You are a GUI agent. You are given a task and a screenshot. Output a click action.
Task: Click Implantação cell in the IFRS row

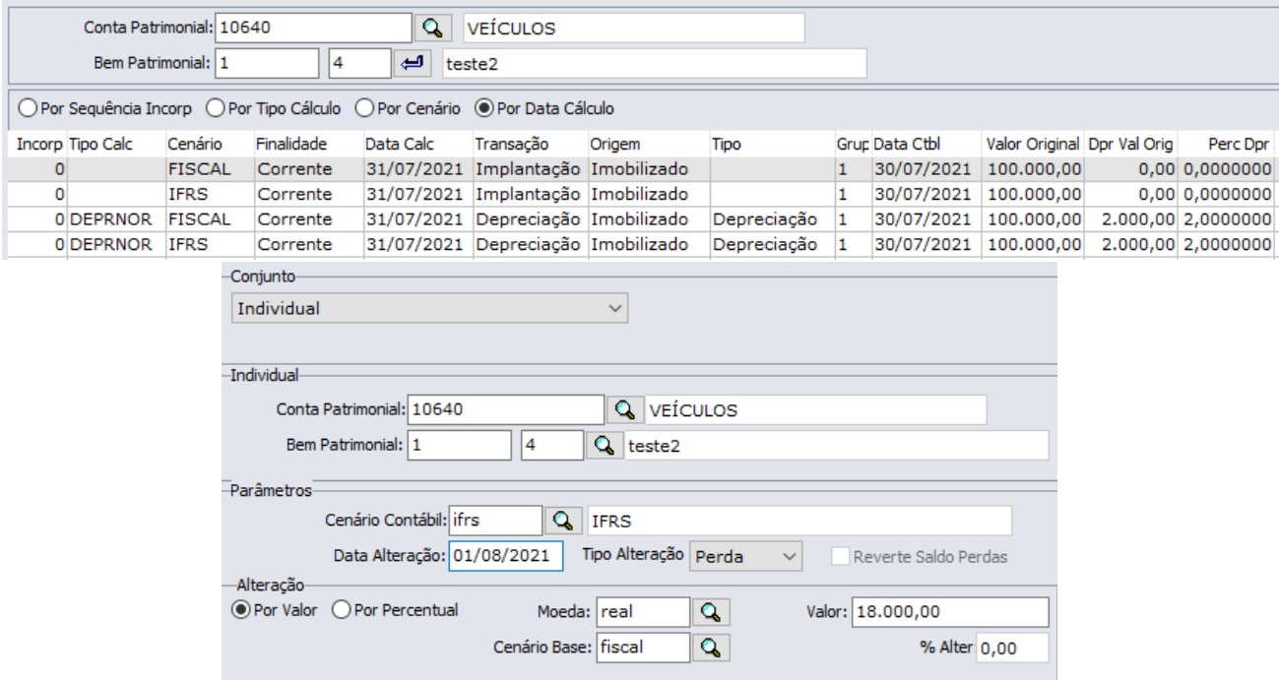[529, 196]
